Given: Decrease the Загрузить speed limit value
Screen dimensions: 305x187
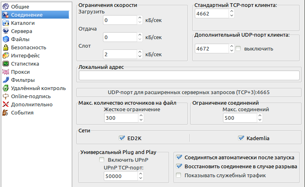Looking at the screenshot, I should (140, 22).
